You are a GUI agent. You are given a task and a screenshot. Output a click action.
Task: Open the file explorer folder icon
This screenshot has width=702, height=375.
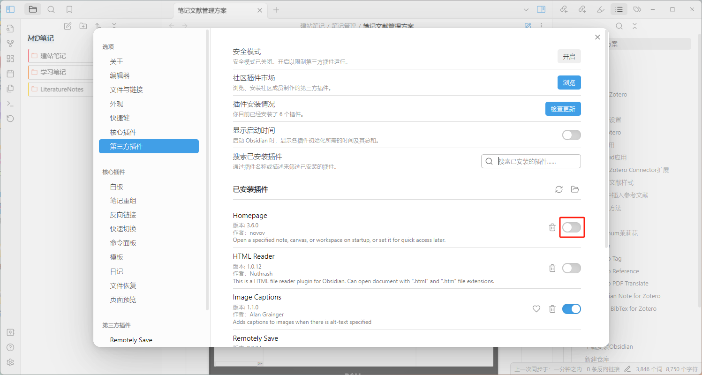point(33,9)
